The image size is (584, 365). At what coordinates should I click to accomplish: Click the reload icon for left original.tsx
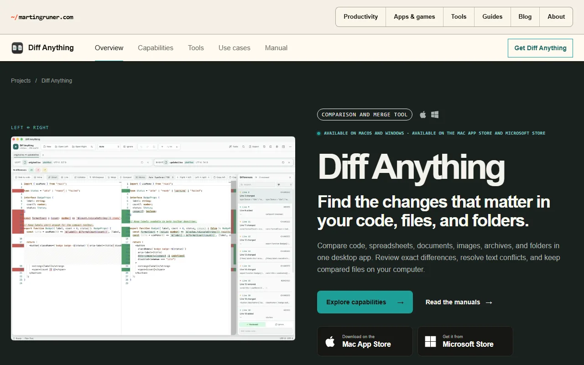142,162
